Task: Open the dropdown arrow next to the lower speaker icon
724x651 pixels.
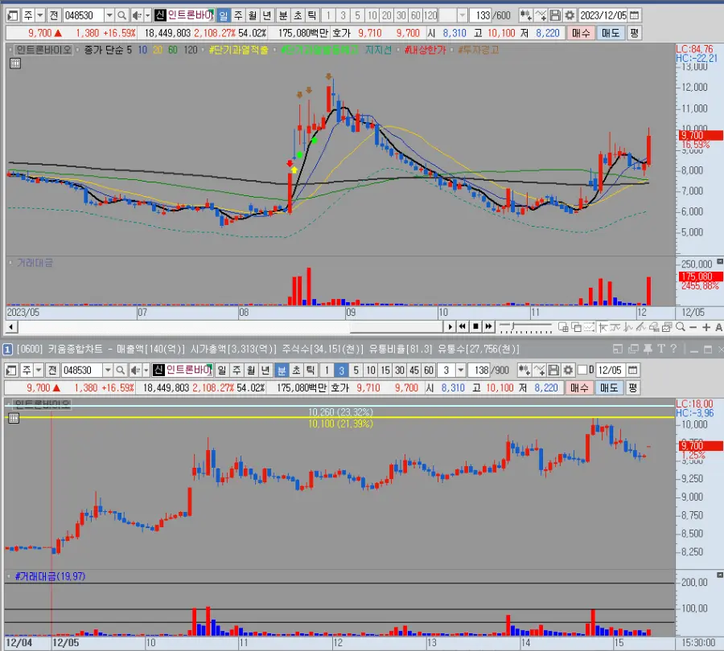Action: (146, 370)
